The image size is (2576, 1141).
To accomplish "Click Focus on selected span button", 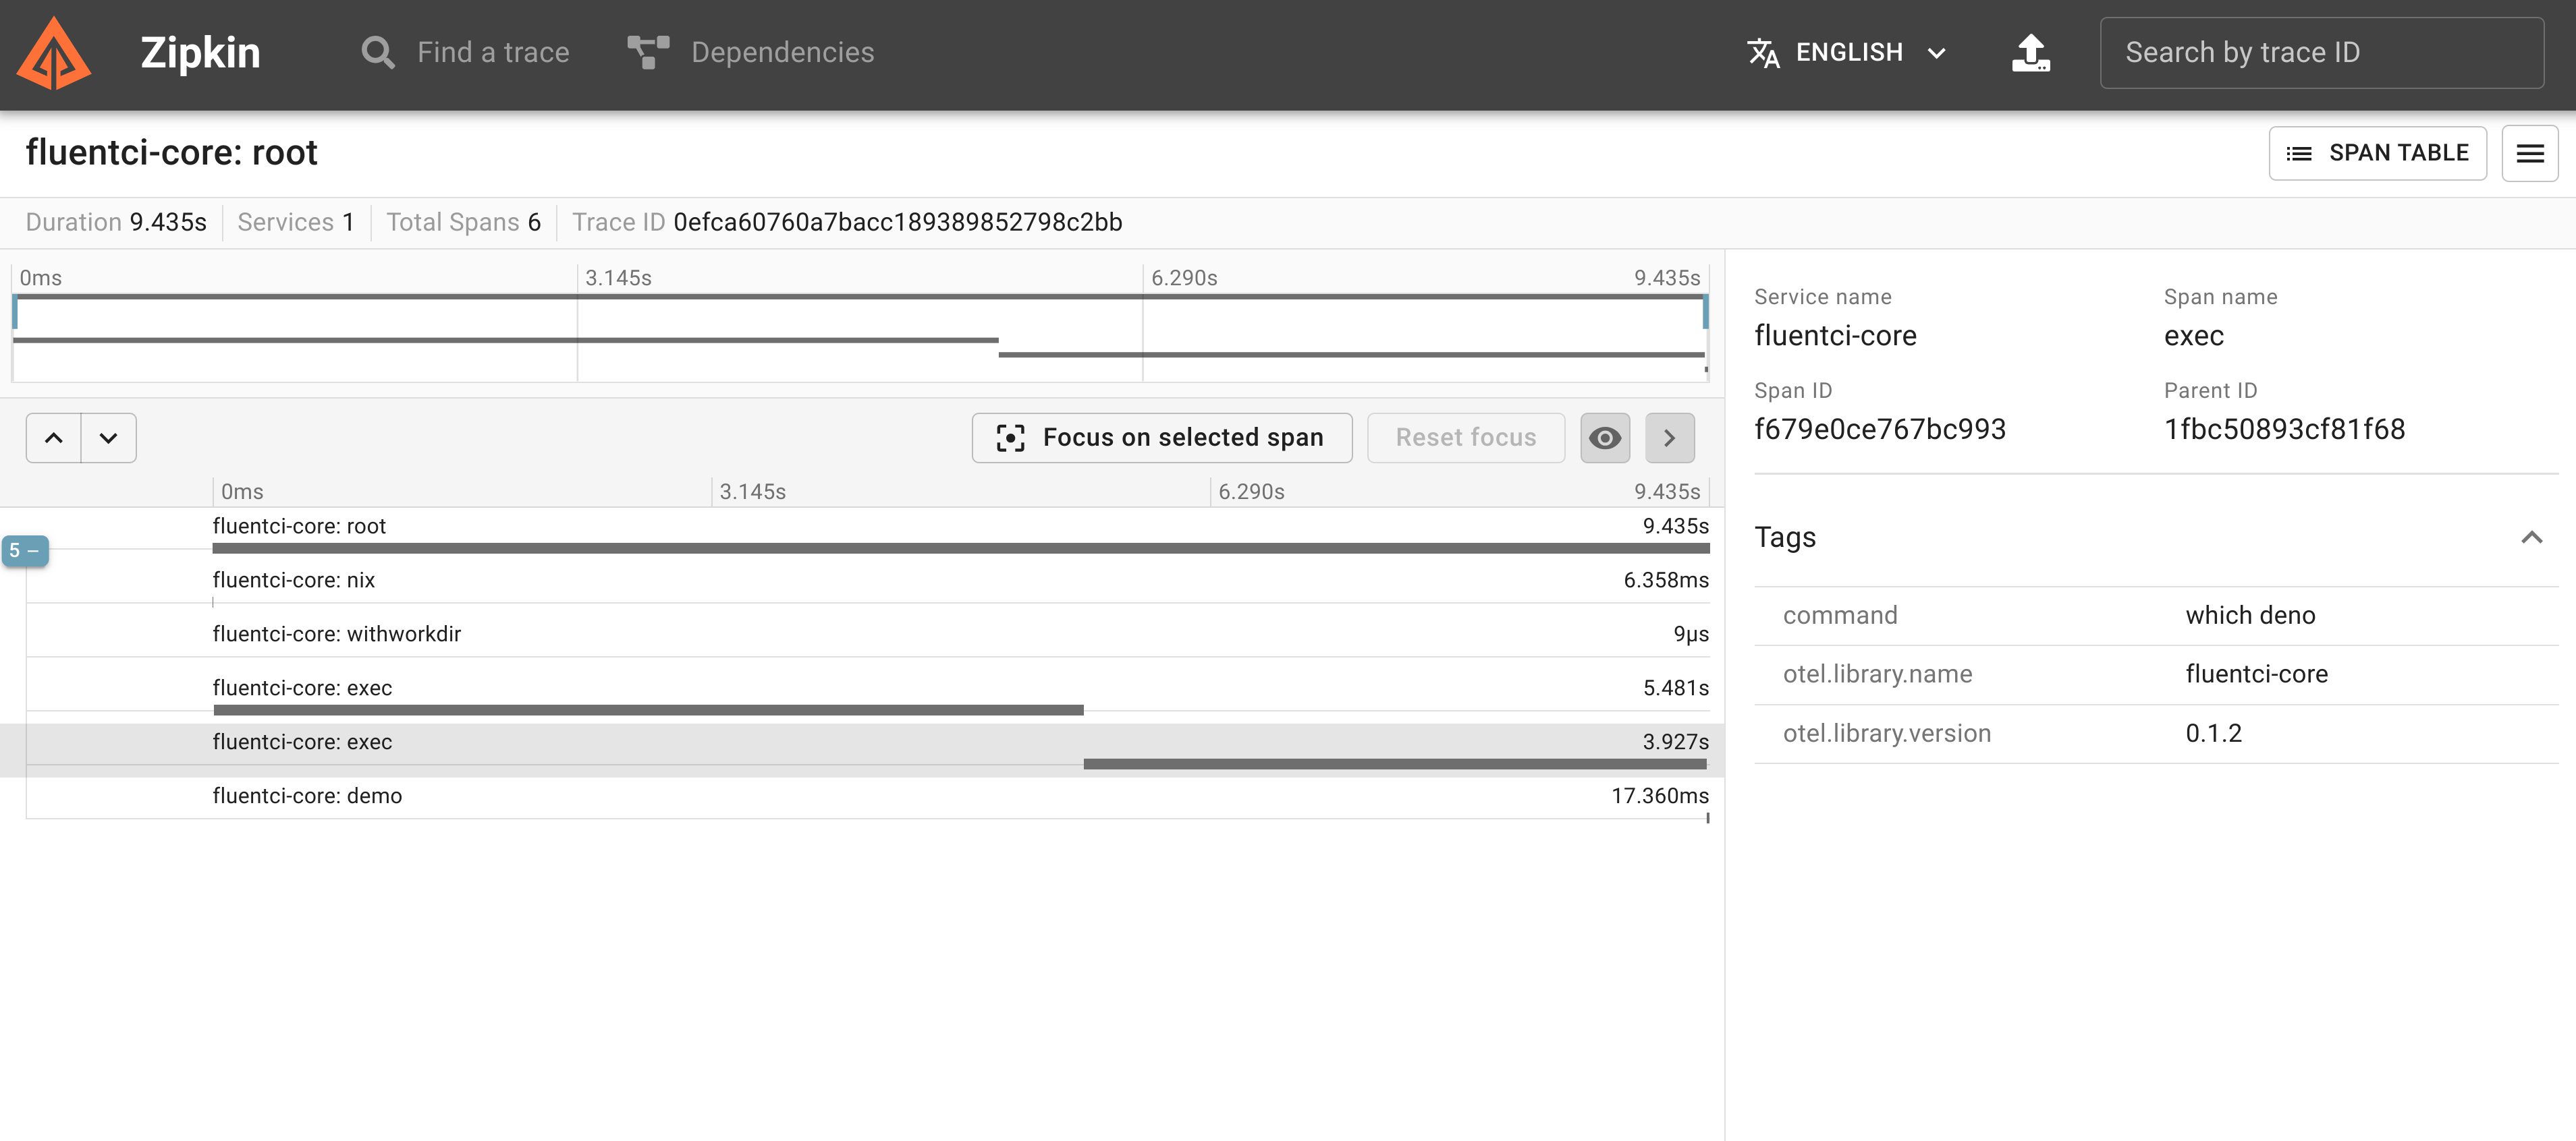I will (1161, 438).
